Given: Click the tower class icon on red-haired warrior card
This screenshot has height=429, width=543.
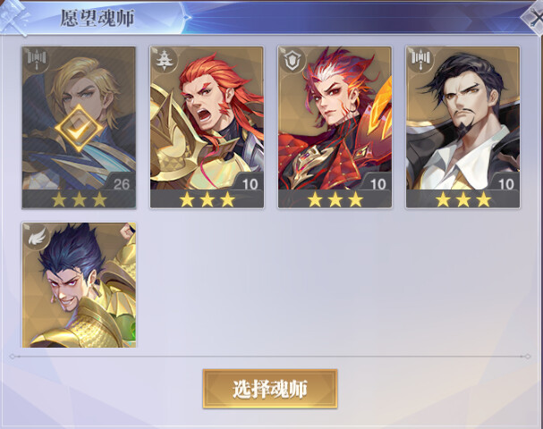Looking at the screenshot, I should click(165, 59).
